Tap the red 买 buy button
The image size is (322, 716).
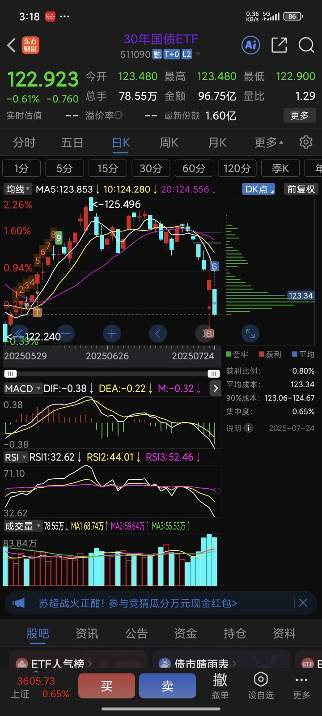[106, 686]
